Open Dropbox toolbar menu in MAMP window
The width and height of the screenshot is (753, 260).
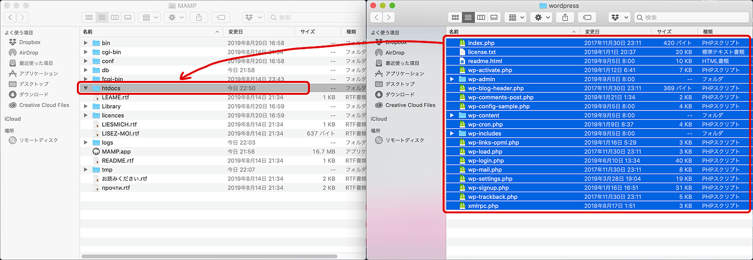pyautogui.click(x=253, y=18)
